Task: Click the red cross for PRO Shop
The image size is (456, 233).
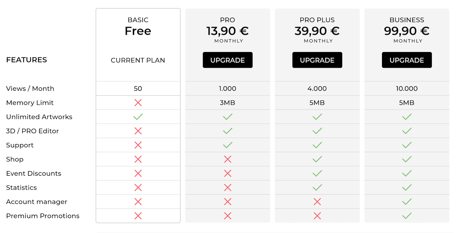Action: [228, 159]
